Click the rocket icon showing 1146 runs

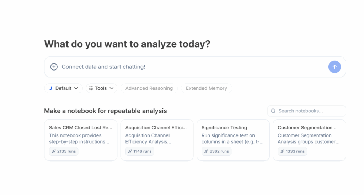(x=130, y=151)
